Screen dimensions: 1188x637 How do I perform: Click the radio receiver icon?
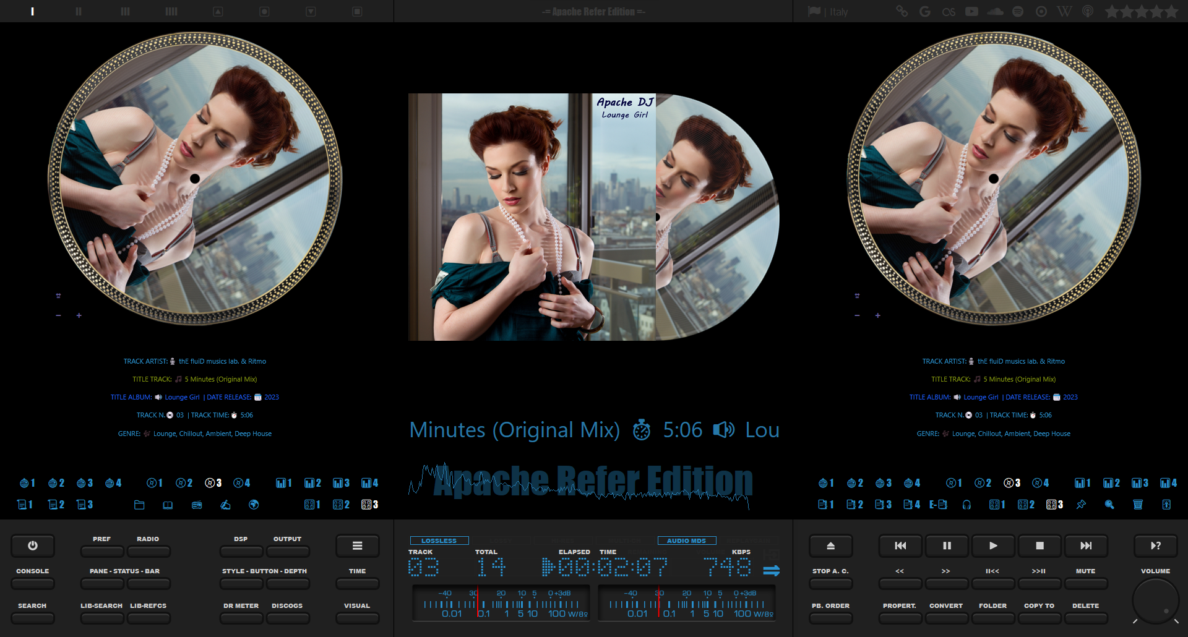197,505
